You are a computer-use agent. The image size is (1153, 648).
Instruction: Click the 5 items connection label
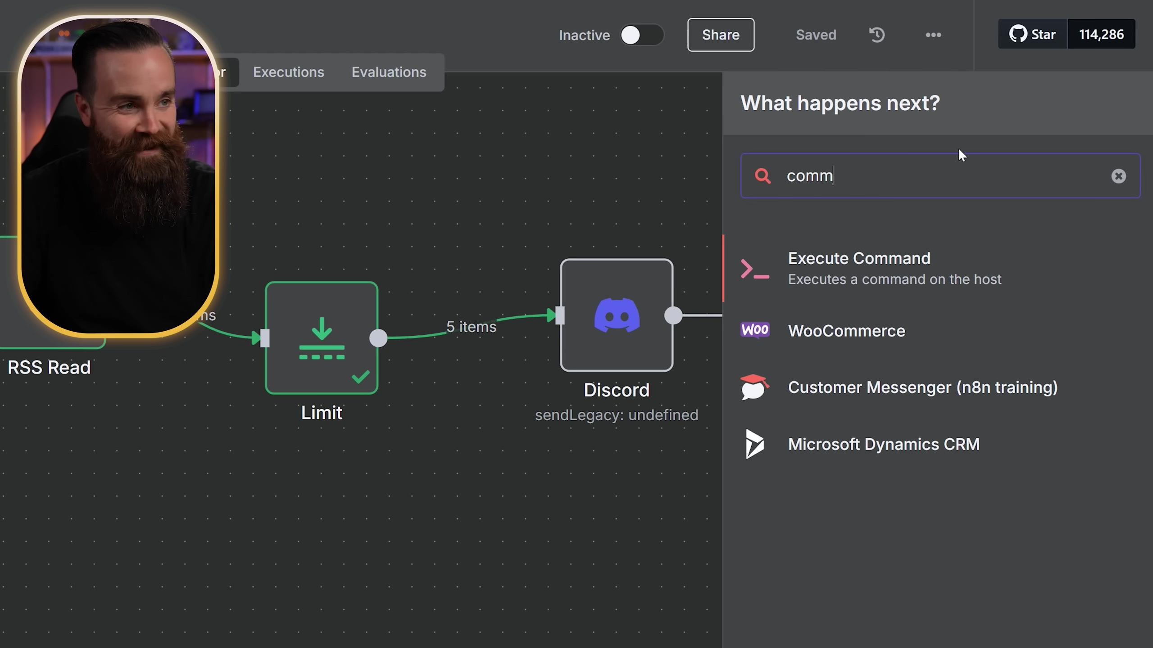pos(471,327)
